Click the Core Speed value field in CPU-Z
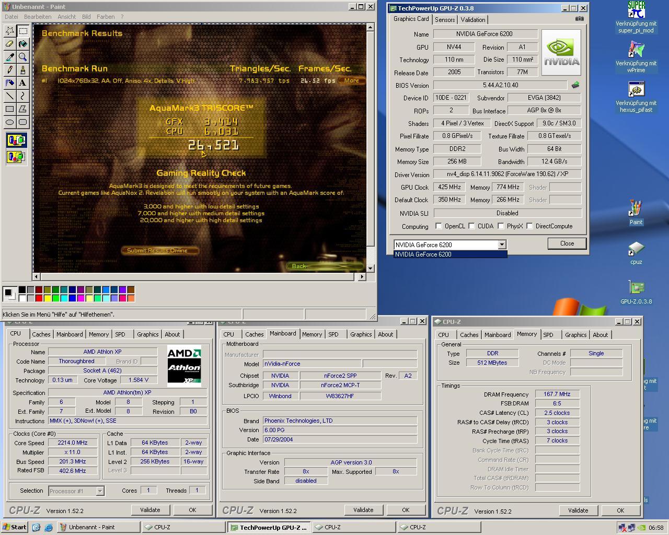The image size is (669, 535). pos(74,443)
